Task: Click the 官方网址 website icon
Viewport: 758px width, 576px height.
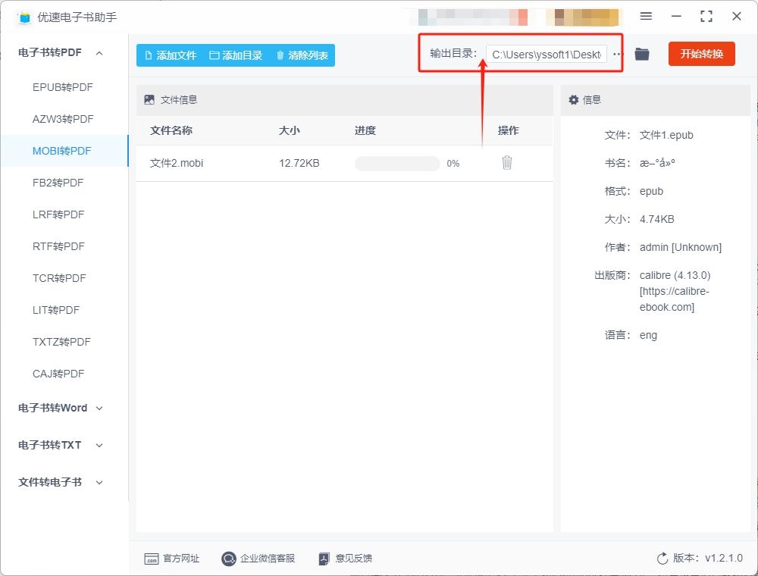Action: (152, 559)
